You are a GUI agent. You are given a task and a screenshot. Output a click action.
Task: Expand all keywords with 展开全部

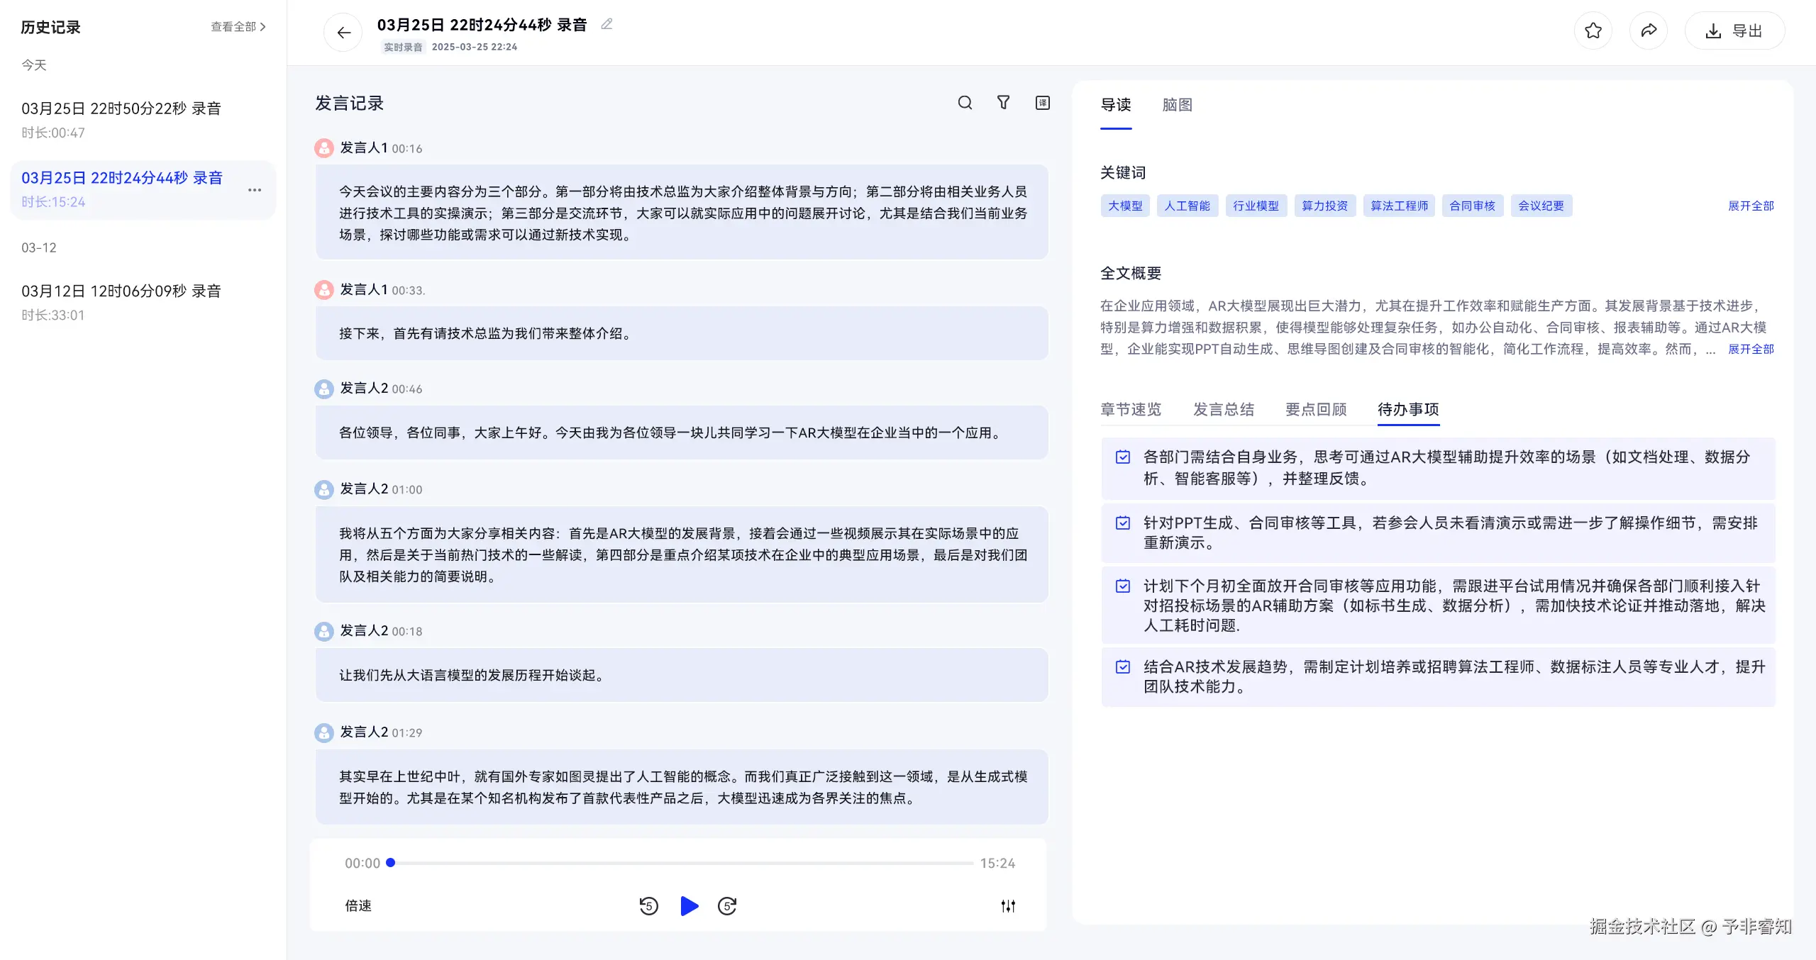click(1751, 206)
